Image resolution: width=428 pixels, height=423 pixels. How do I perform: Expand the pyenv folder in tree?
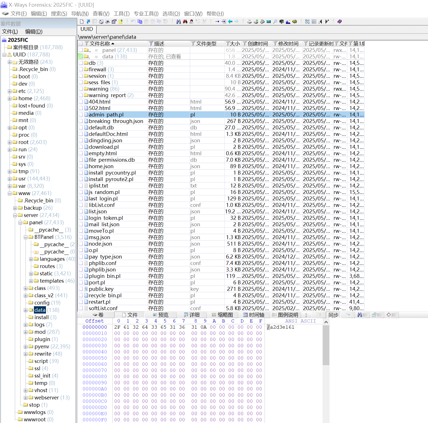[x=26, y=347]
